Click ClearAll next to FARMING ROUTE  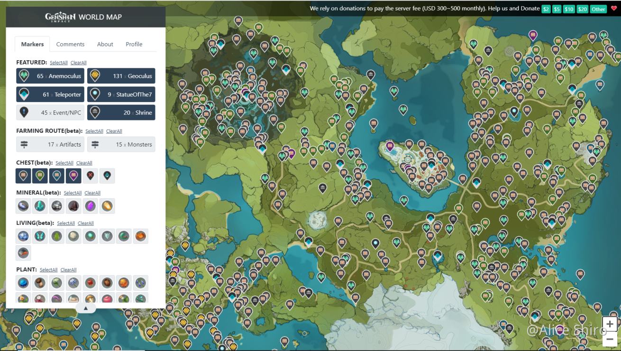pos(114,131)
